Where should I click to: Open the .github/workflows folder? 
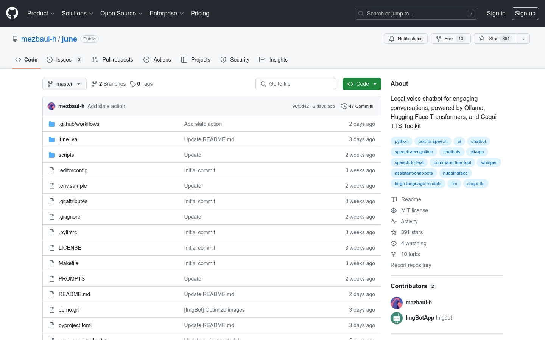click(x=79, y=124)
